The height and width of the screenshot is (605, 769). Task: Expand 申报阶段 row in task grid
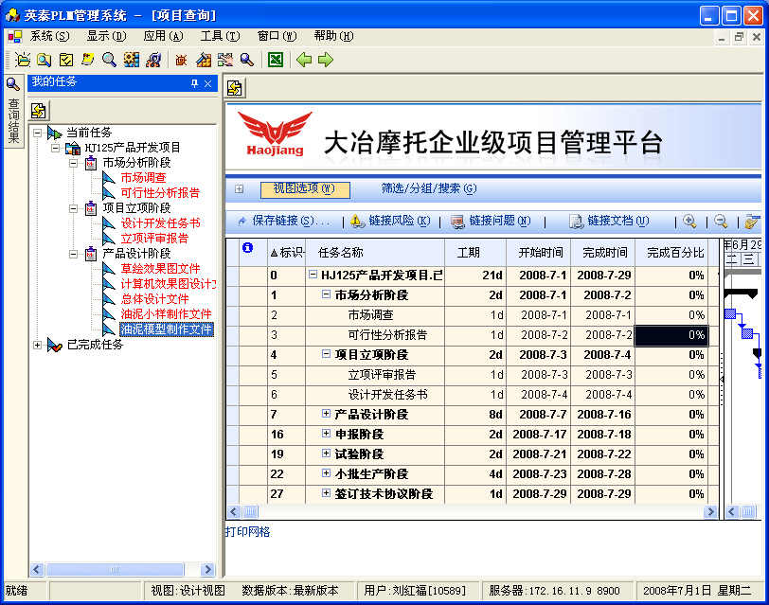tap(326, 434)
